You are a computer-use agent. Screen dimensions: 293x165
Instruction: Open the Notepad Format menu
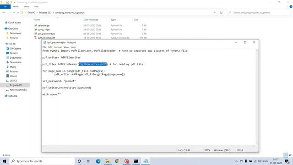(x=58, y=47)
